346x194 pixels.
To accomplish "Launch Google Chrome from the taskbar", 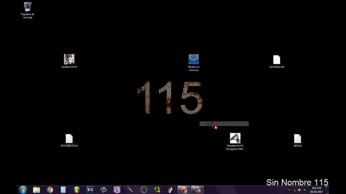I will 50,190.
